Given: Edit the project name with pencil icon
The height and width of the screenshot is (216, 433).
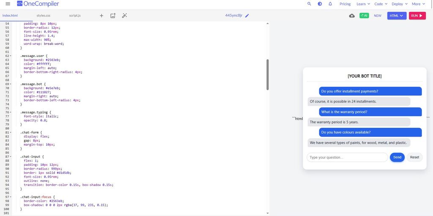Looking at the screenshot, I should coord(247,16).
